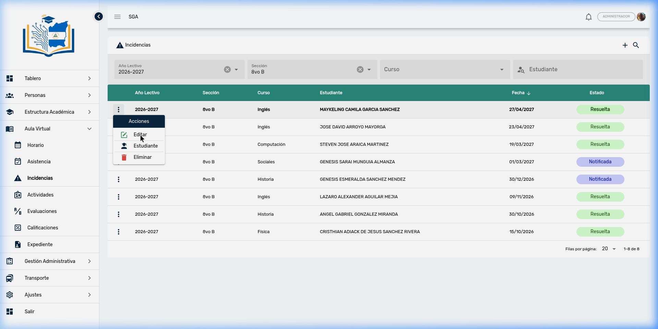
Task: Collapse sidebar with the round arrow button
Action: pyautogui.click(x=99, y=16)
